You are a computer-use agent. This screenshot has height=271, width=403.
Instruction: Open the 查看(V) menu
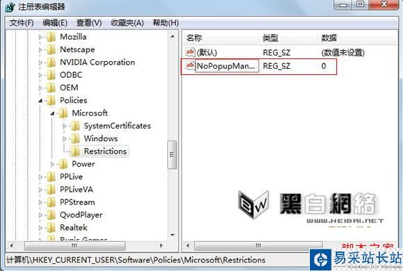(x=89, y=23)
